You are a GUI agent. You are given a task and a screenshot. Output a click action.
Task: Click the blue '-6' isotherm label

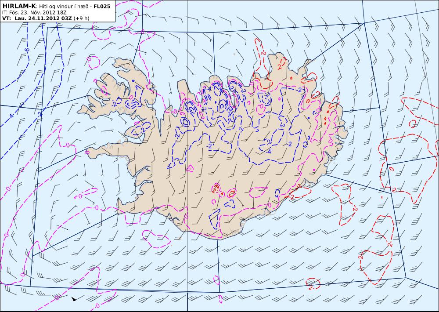[x=27, y=51]
